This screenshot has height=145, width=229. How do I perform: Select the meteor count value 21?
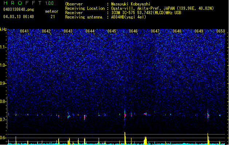click(53, 17)
